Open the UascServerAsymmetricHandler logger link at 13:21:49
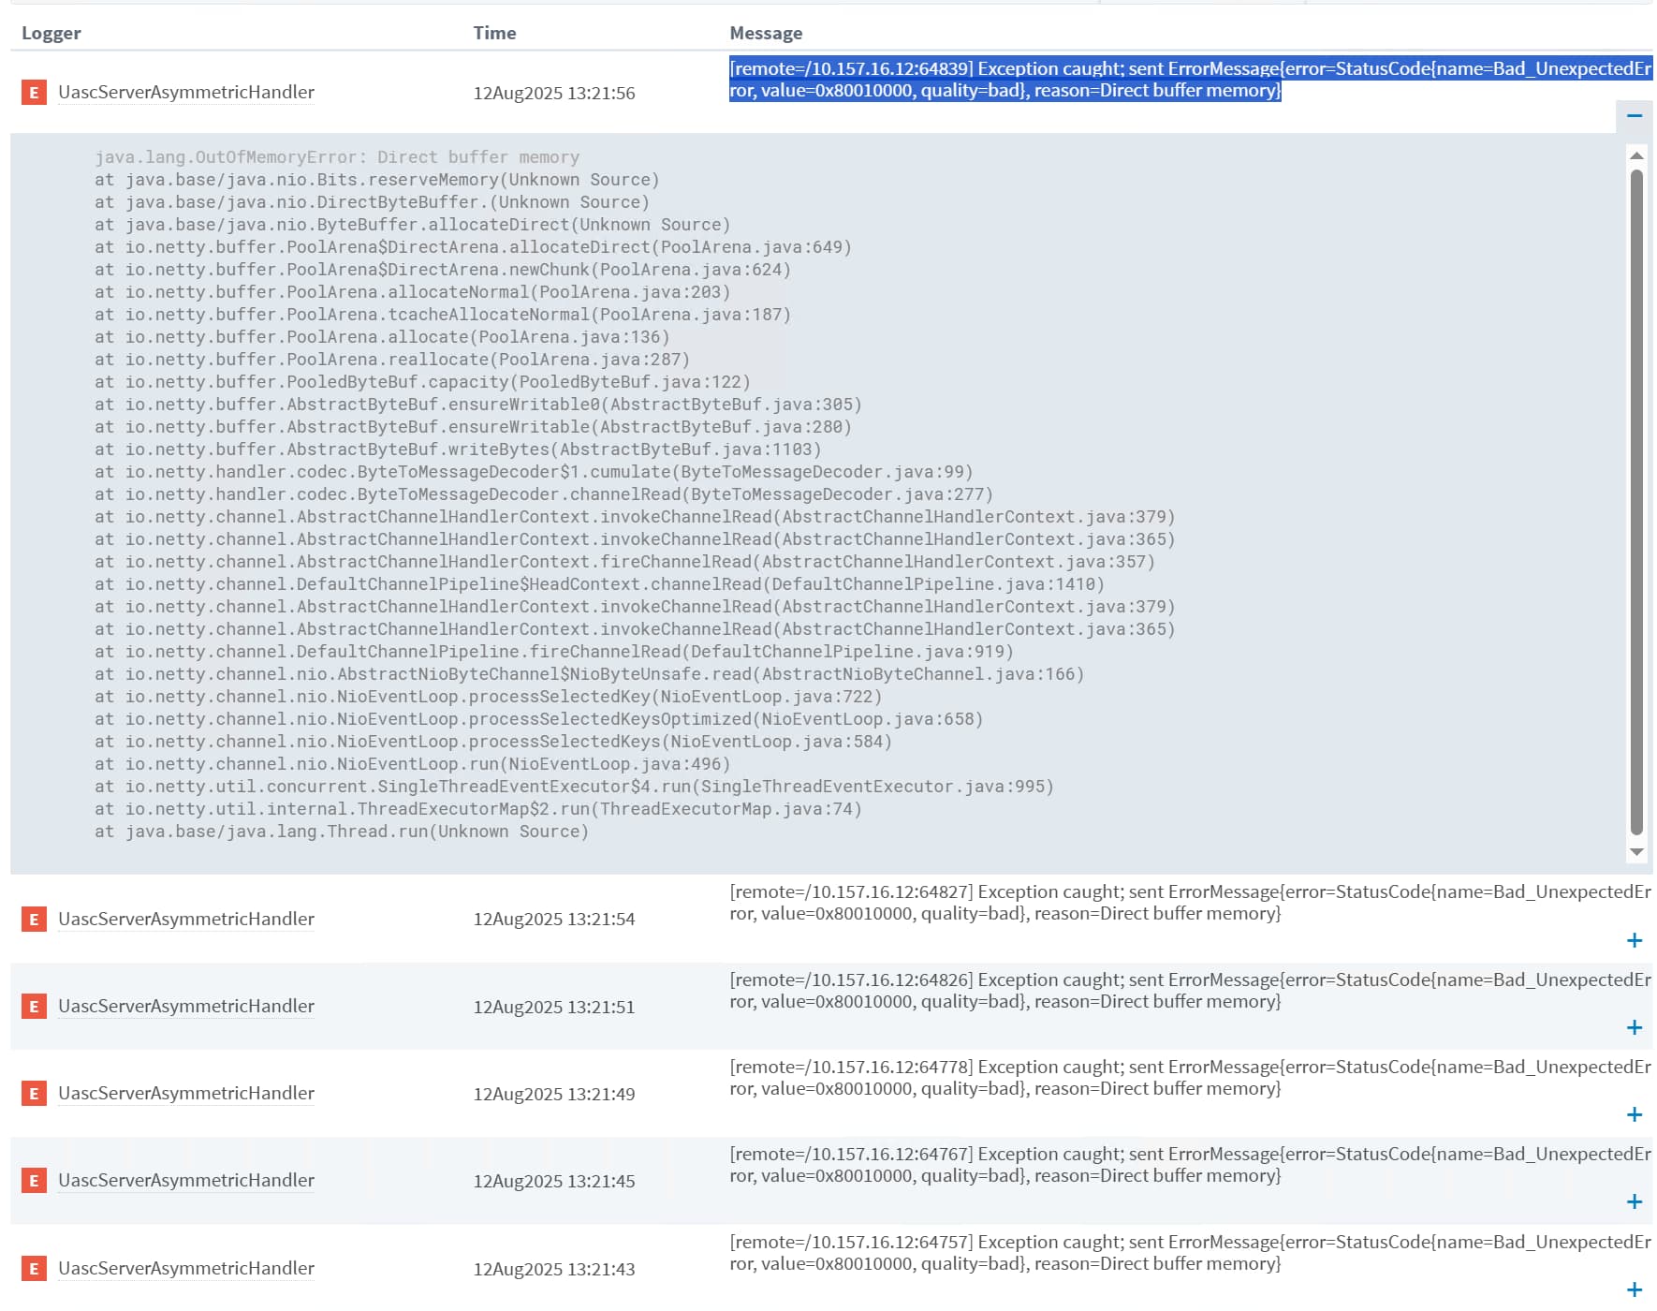 click(x=186, y=1093)
